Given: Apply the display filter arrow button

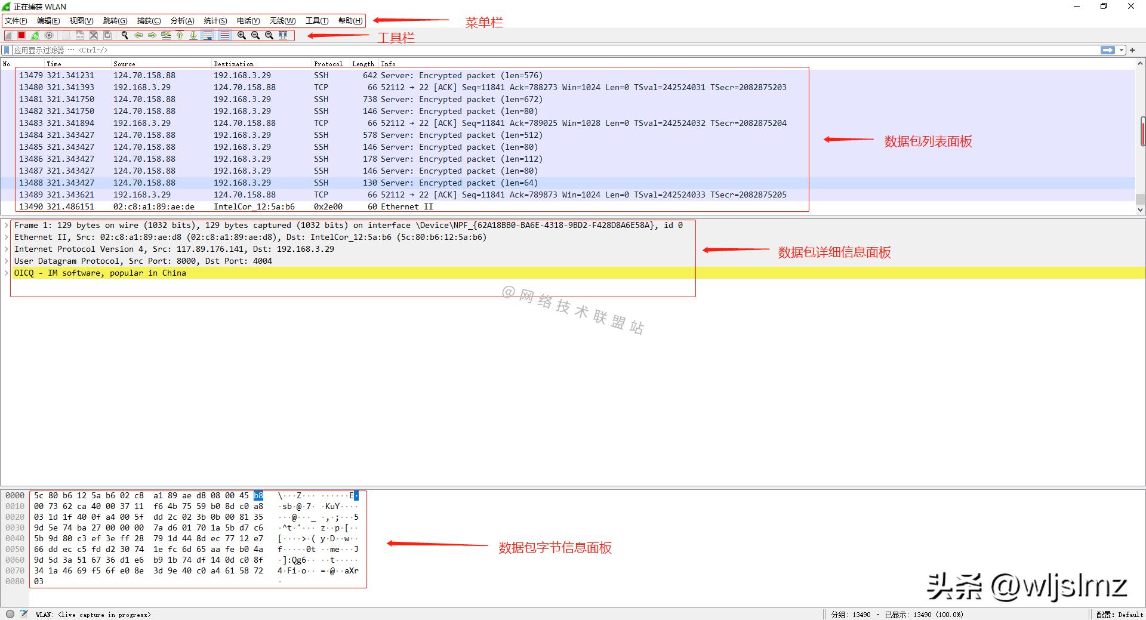Looking at the screenshot, I should 1108,50.
